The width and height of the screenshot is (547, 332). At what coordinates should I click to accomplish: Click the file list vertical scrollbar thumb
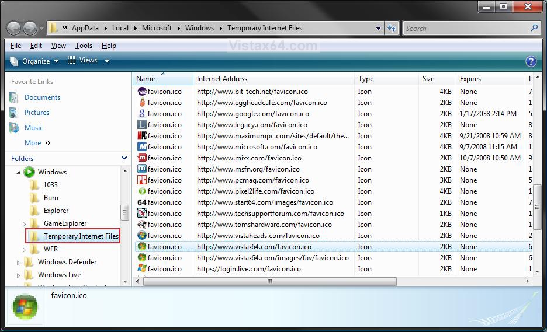pos(537,207)
